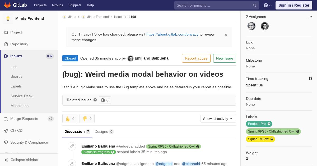Click the Project home icon in sidebar
Screen dimensions: 317x166
pos(6,32)
